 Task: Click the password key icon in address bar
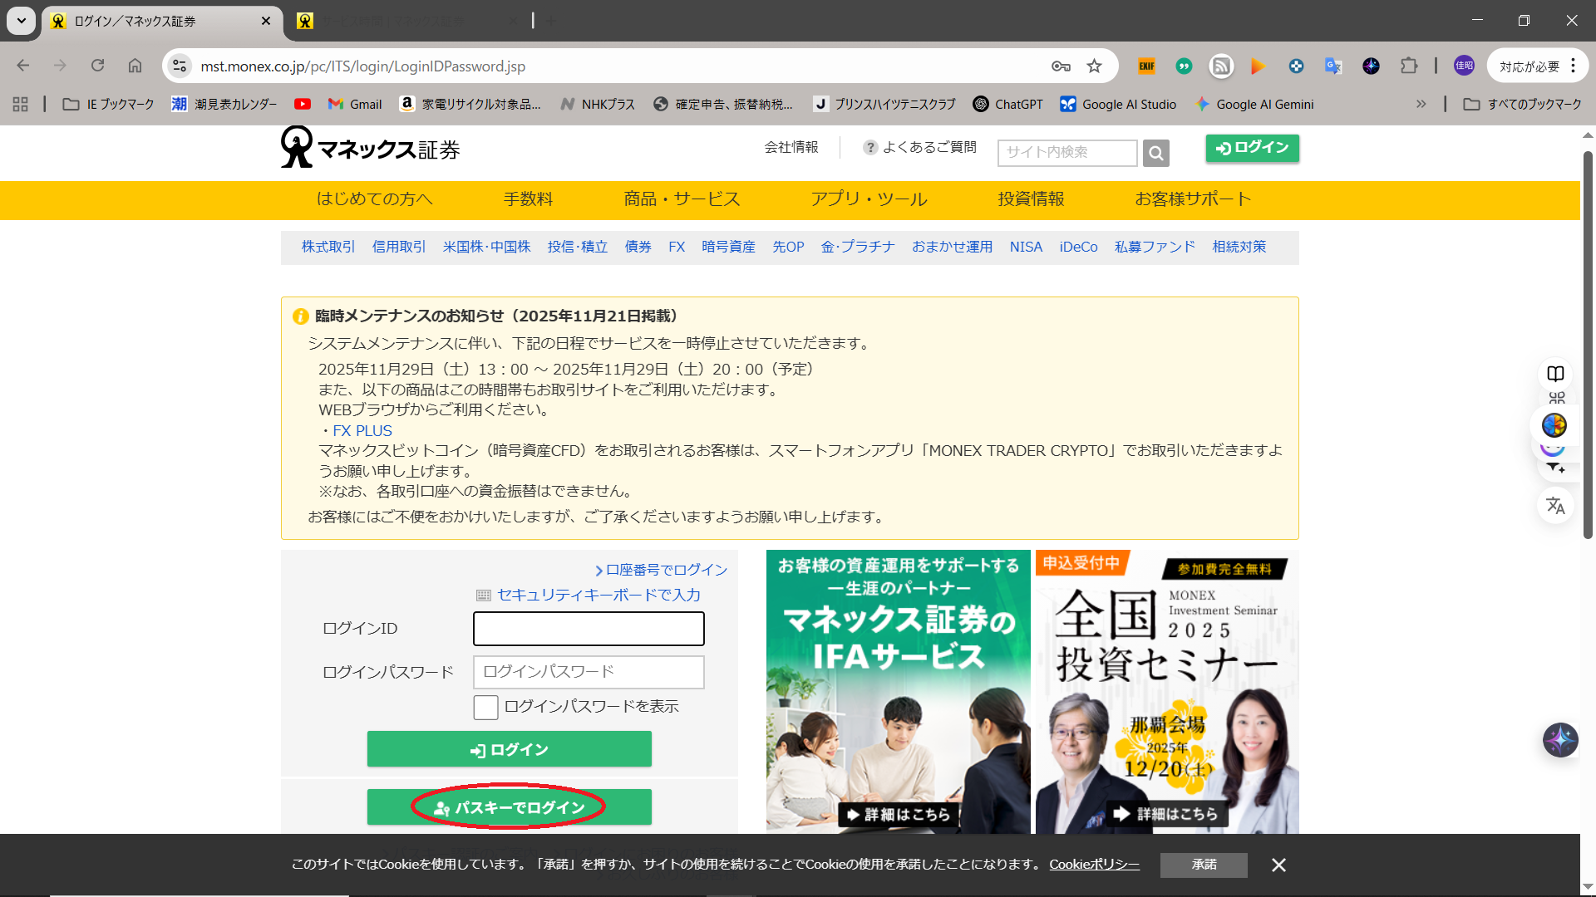[1061, 66]
